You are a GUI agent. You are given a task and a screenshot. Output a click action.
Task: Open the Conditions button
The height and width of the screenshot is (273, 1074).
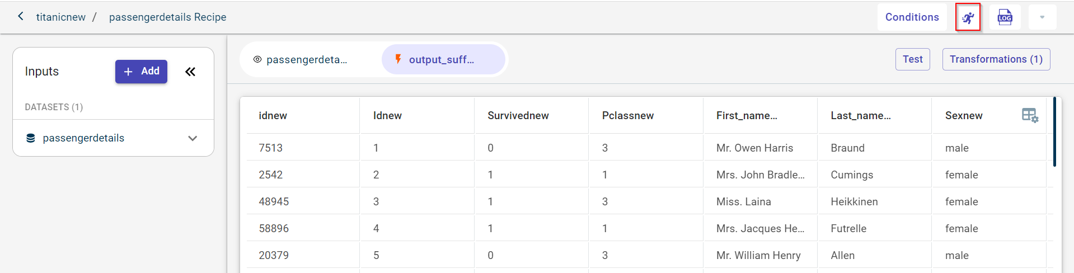click(x=912, y=17)
